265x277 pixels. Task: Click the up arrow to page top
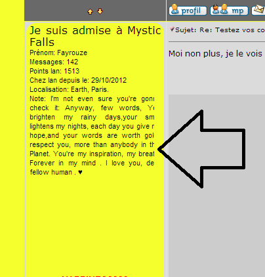point(90,12)
